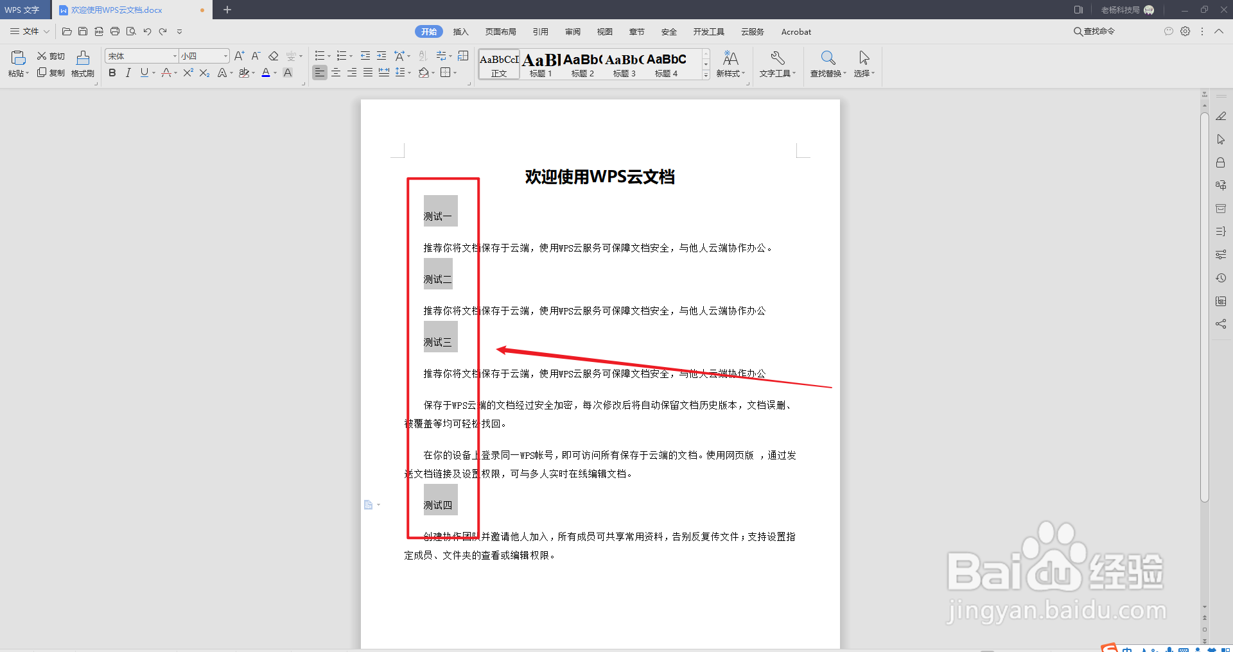This screenshot has width=1233, height=652.
Task: Open the 文件 menu dropdown
Action: pyautogui.click(x=30, y=31)
